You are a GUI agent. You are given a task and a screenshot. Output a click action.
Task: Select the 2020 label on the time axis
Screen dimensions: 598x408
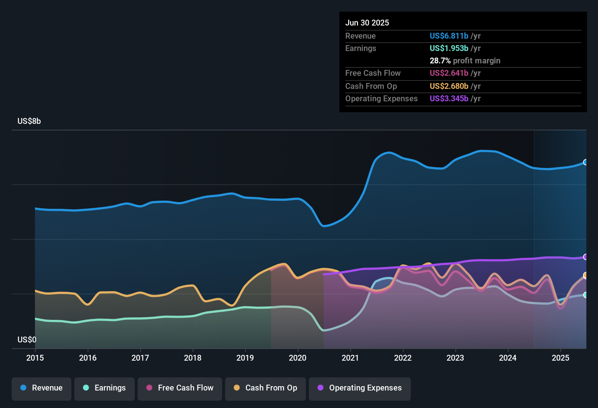pos(298,358)
